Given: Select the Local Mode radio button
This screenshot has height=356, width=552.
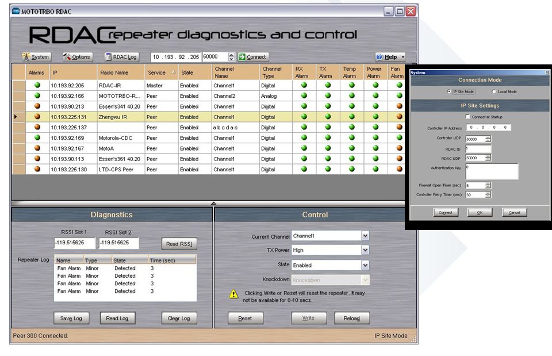Looking at the screenshot, I should [494, 91].
